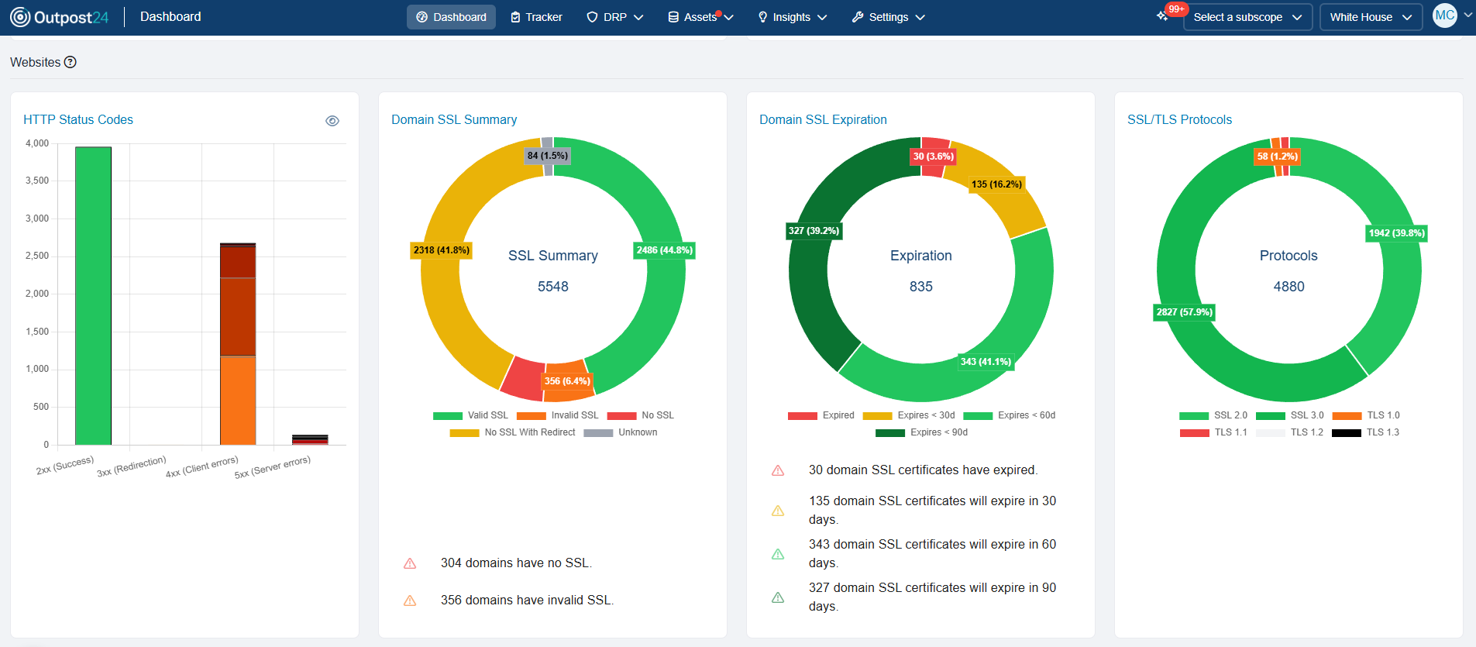The image size is (1476, 647).
Task: Expand the White House scope dropdown
Action: 1370,17
